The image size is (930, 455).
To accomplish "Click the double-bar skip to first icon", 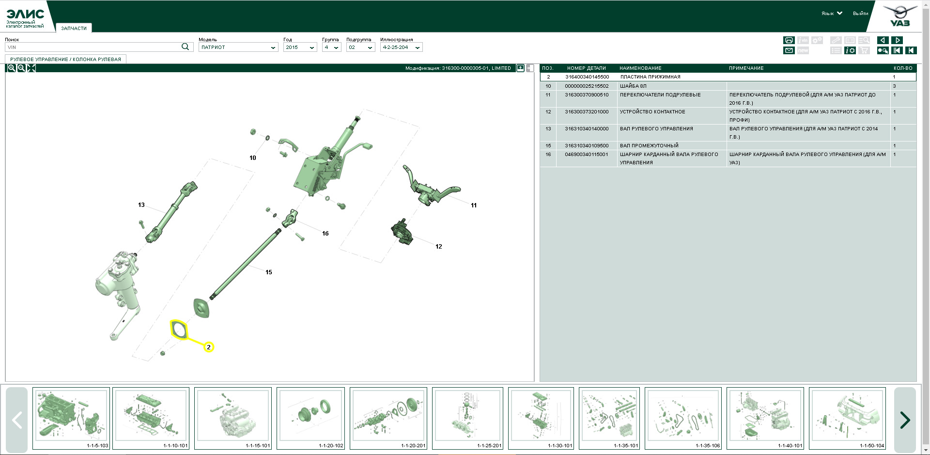I will (x=897, y=50).
